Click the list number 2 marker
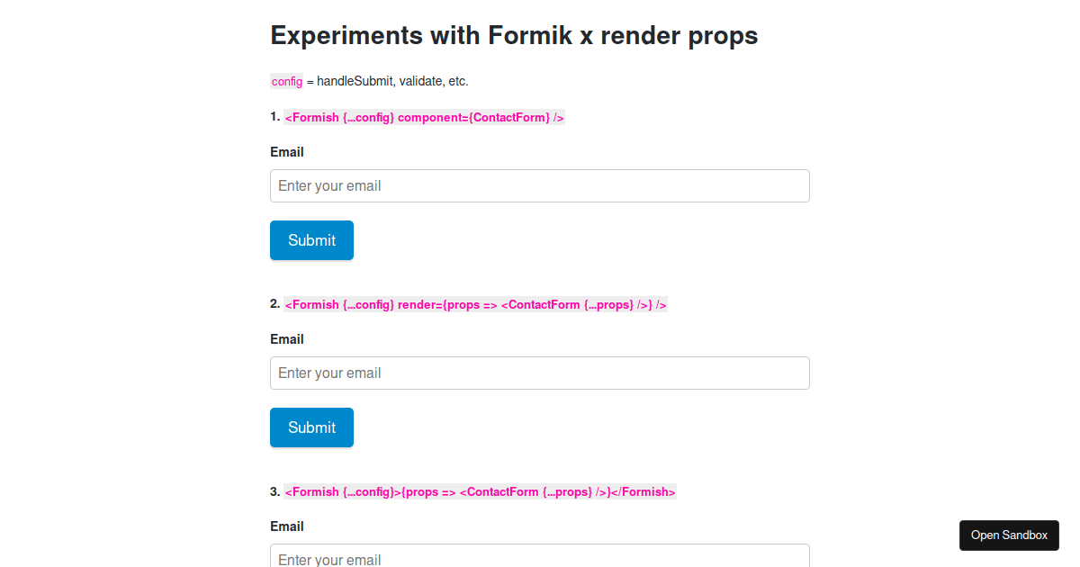 [x=274, y=303]
